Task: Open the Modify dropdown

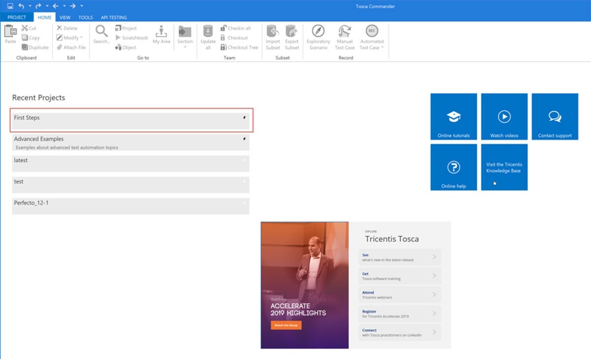Action: (x=69, y=38)
